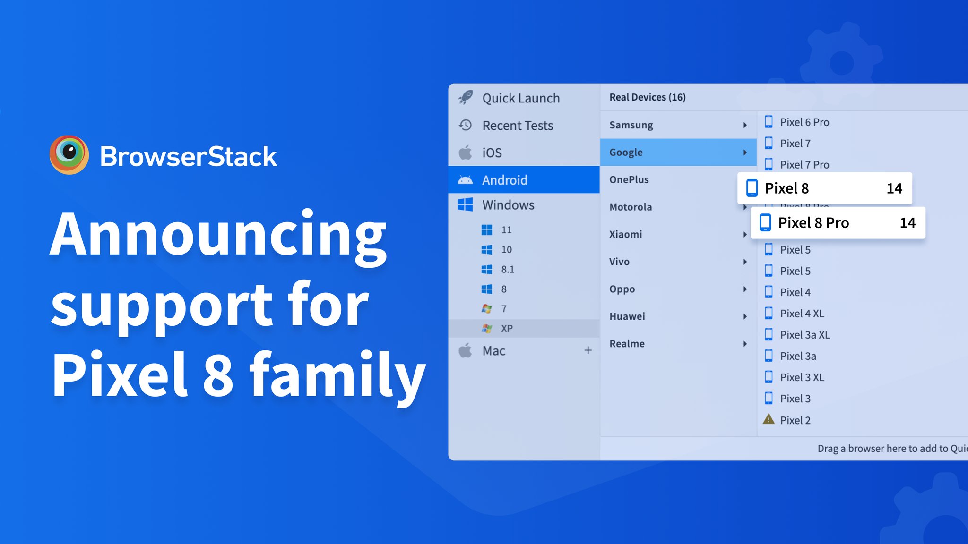Click the phone icon in Pixel 8 Pro callout
Screen dimensions: 968x544
765,222
